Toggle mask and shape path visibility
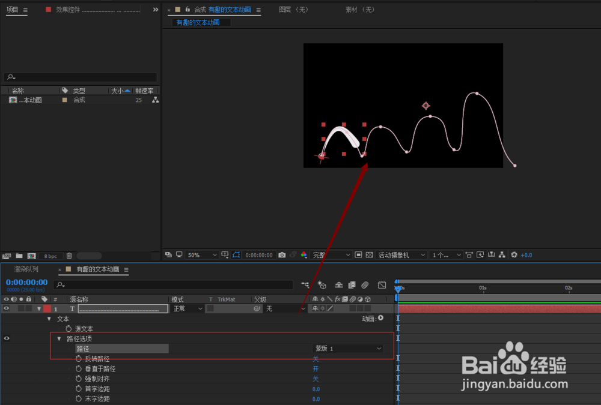 (236, 254)
